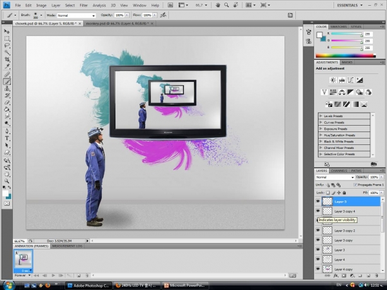Screen dimensions: 387x290
Task: Open the Filter menu
Action: point(84,5)
